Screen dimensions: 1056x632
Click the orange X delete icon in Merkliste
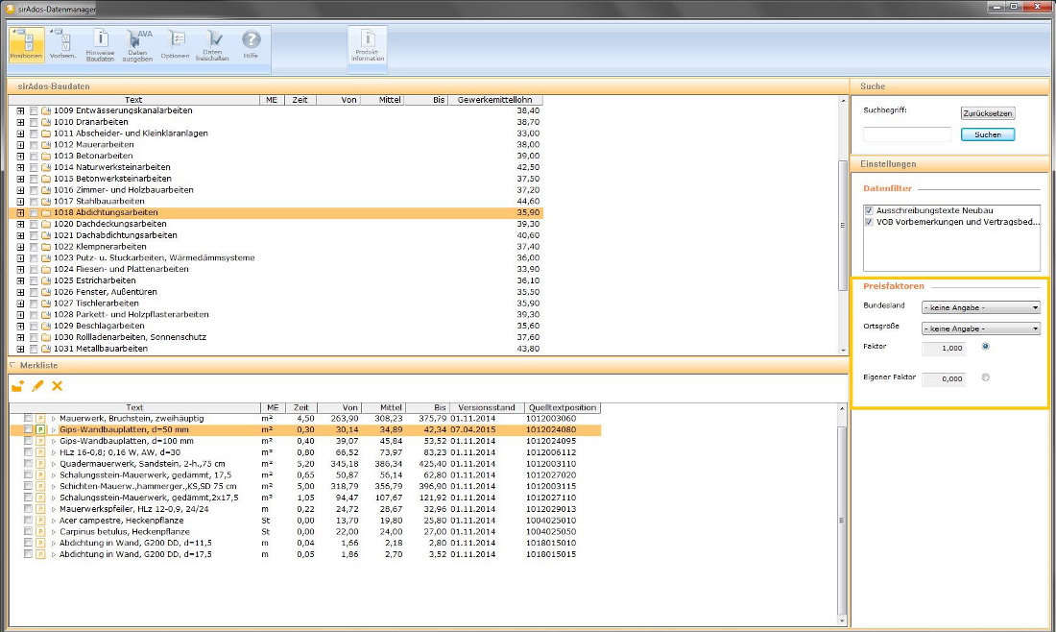(x=57, y=386)
